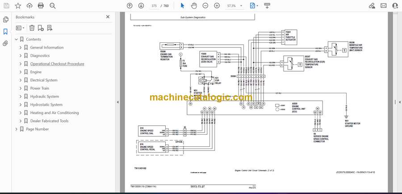Open Operational Checkout Procedure link
Image resolution: width=402 pixels, height=194 pixels.
click(x=57, y=64)
